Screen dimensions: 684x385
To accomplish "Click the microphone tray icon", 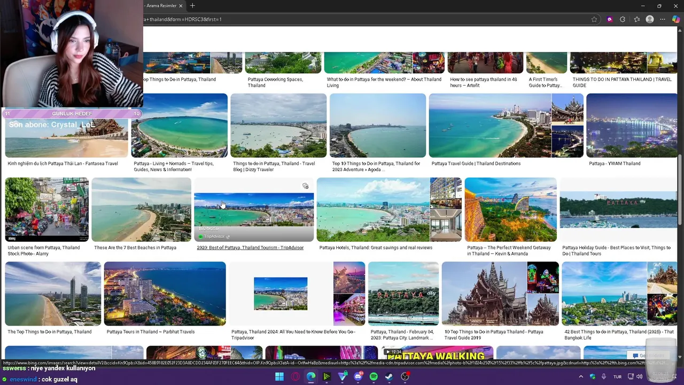I will [604, 376].
